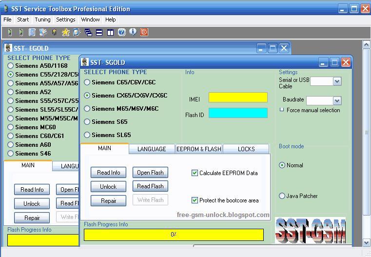Open help via question mark icon
The image size is (371, 257).
click(122, 32)
